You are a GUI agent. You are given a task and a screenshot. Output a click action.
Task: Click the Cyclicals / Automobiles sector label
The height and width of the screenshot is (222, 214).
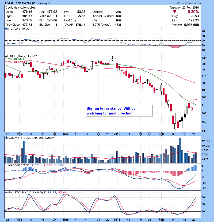(21, 8)
